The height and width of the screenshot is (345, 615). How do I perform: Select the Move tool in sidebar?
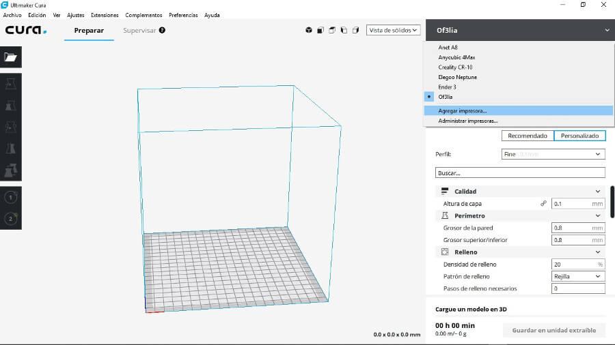(10, 84)
